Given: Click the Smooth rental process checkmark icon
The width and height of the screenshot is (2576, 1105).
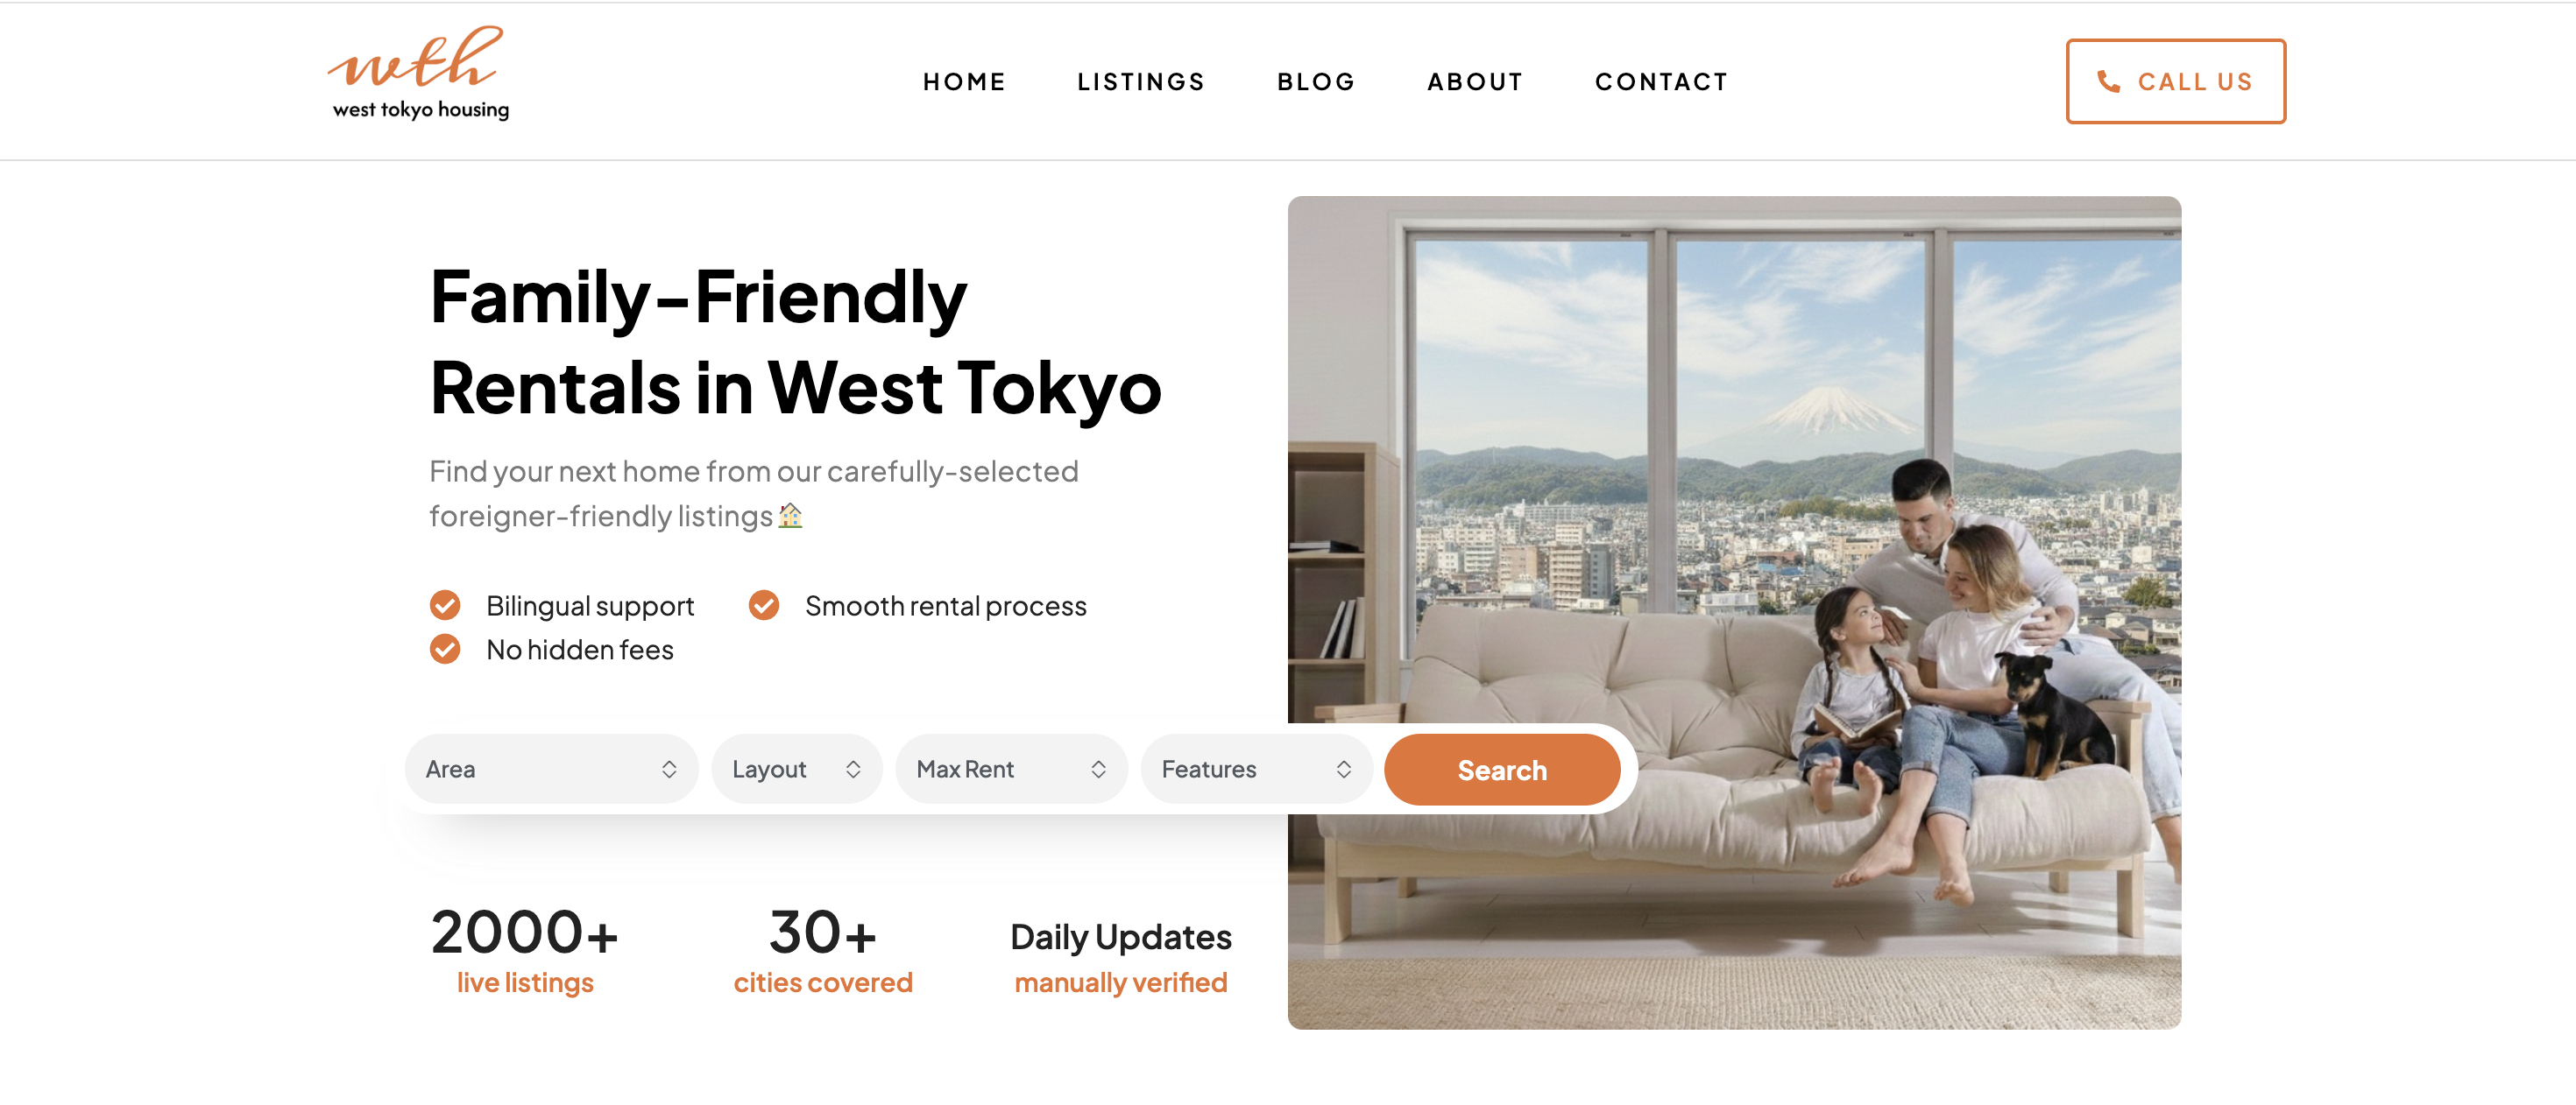Looking at the screenshot, I should 764,605.
